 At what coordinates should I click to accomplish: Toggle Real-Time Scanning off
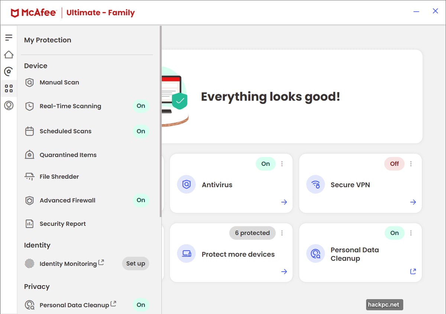140,106
